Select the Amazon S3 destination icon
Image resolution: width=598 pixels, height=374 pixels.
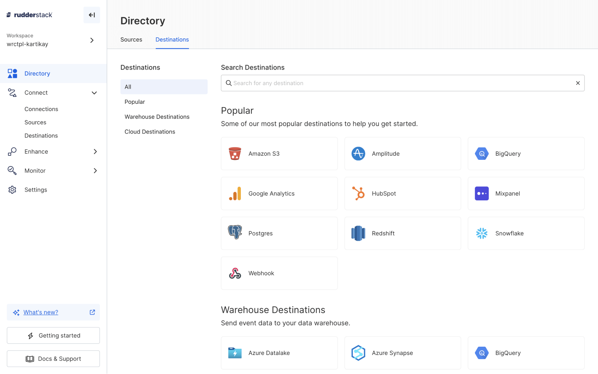(x=235, y=154)
